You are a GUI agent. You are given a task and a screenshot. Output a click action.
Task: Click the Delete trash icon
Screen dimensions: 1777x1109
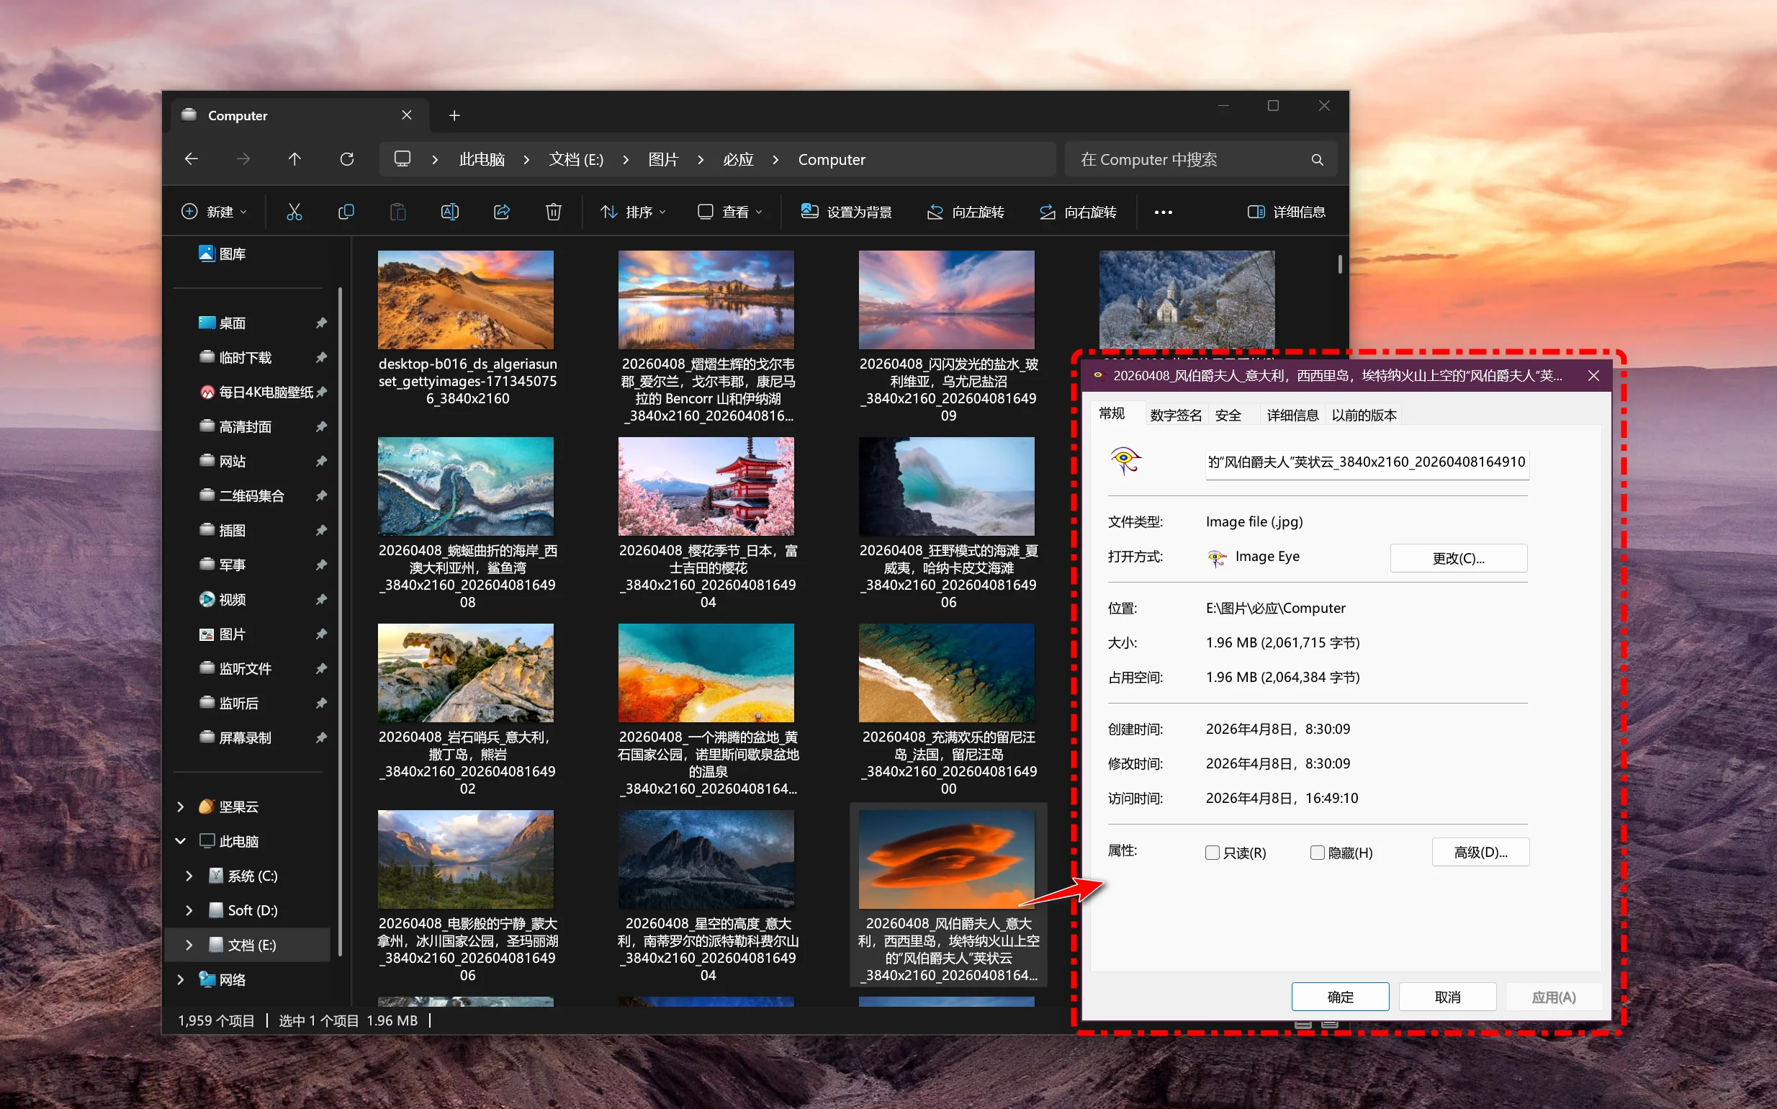(554, 212)
